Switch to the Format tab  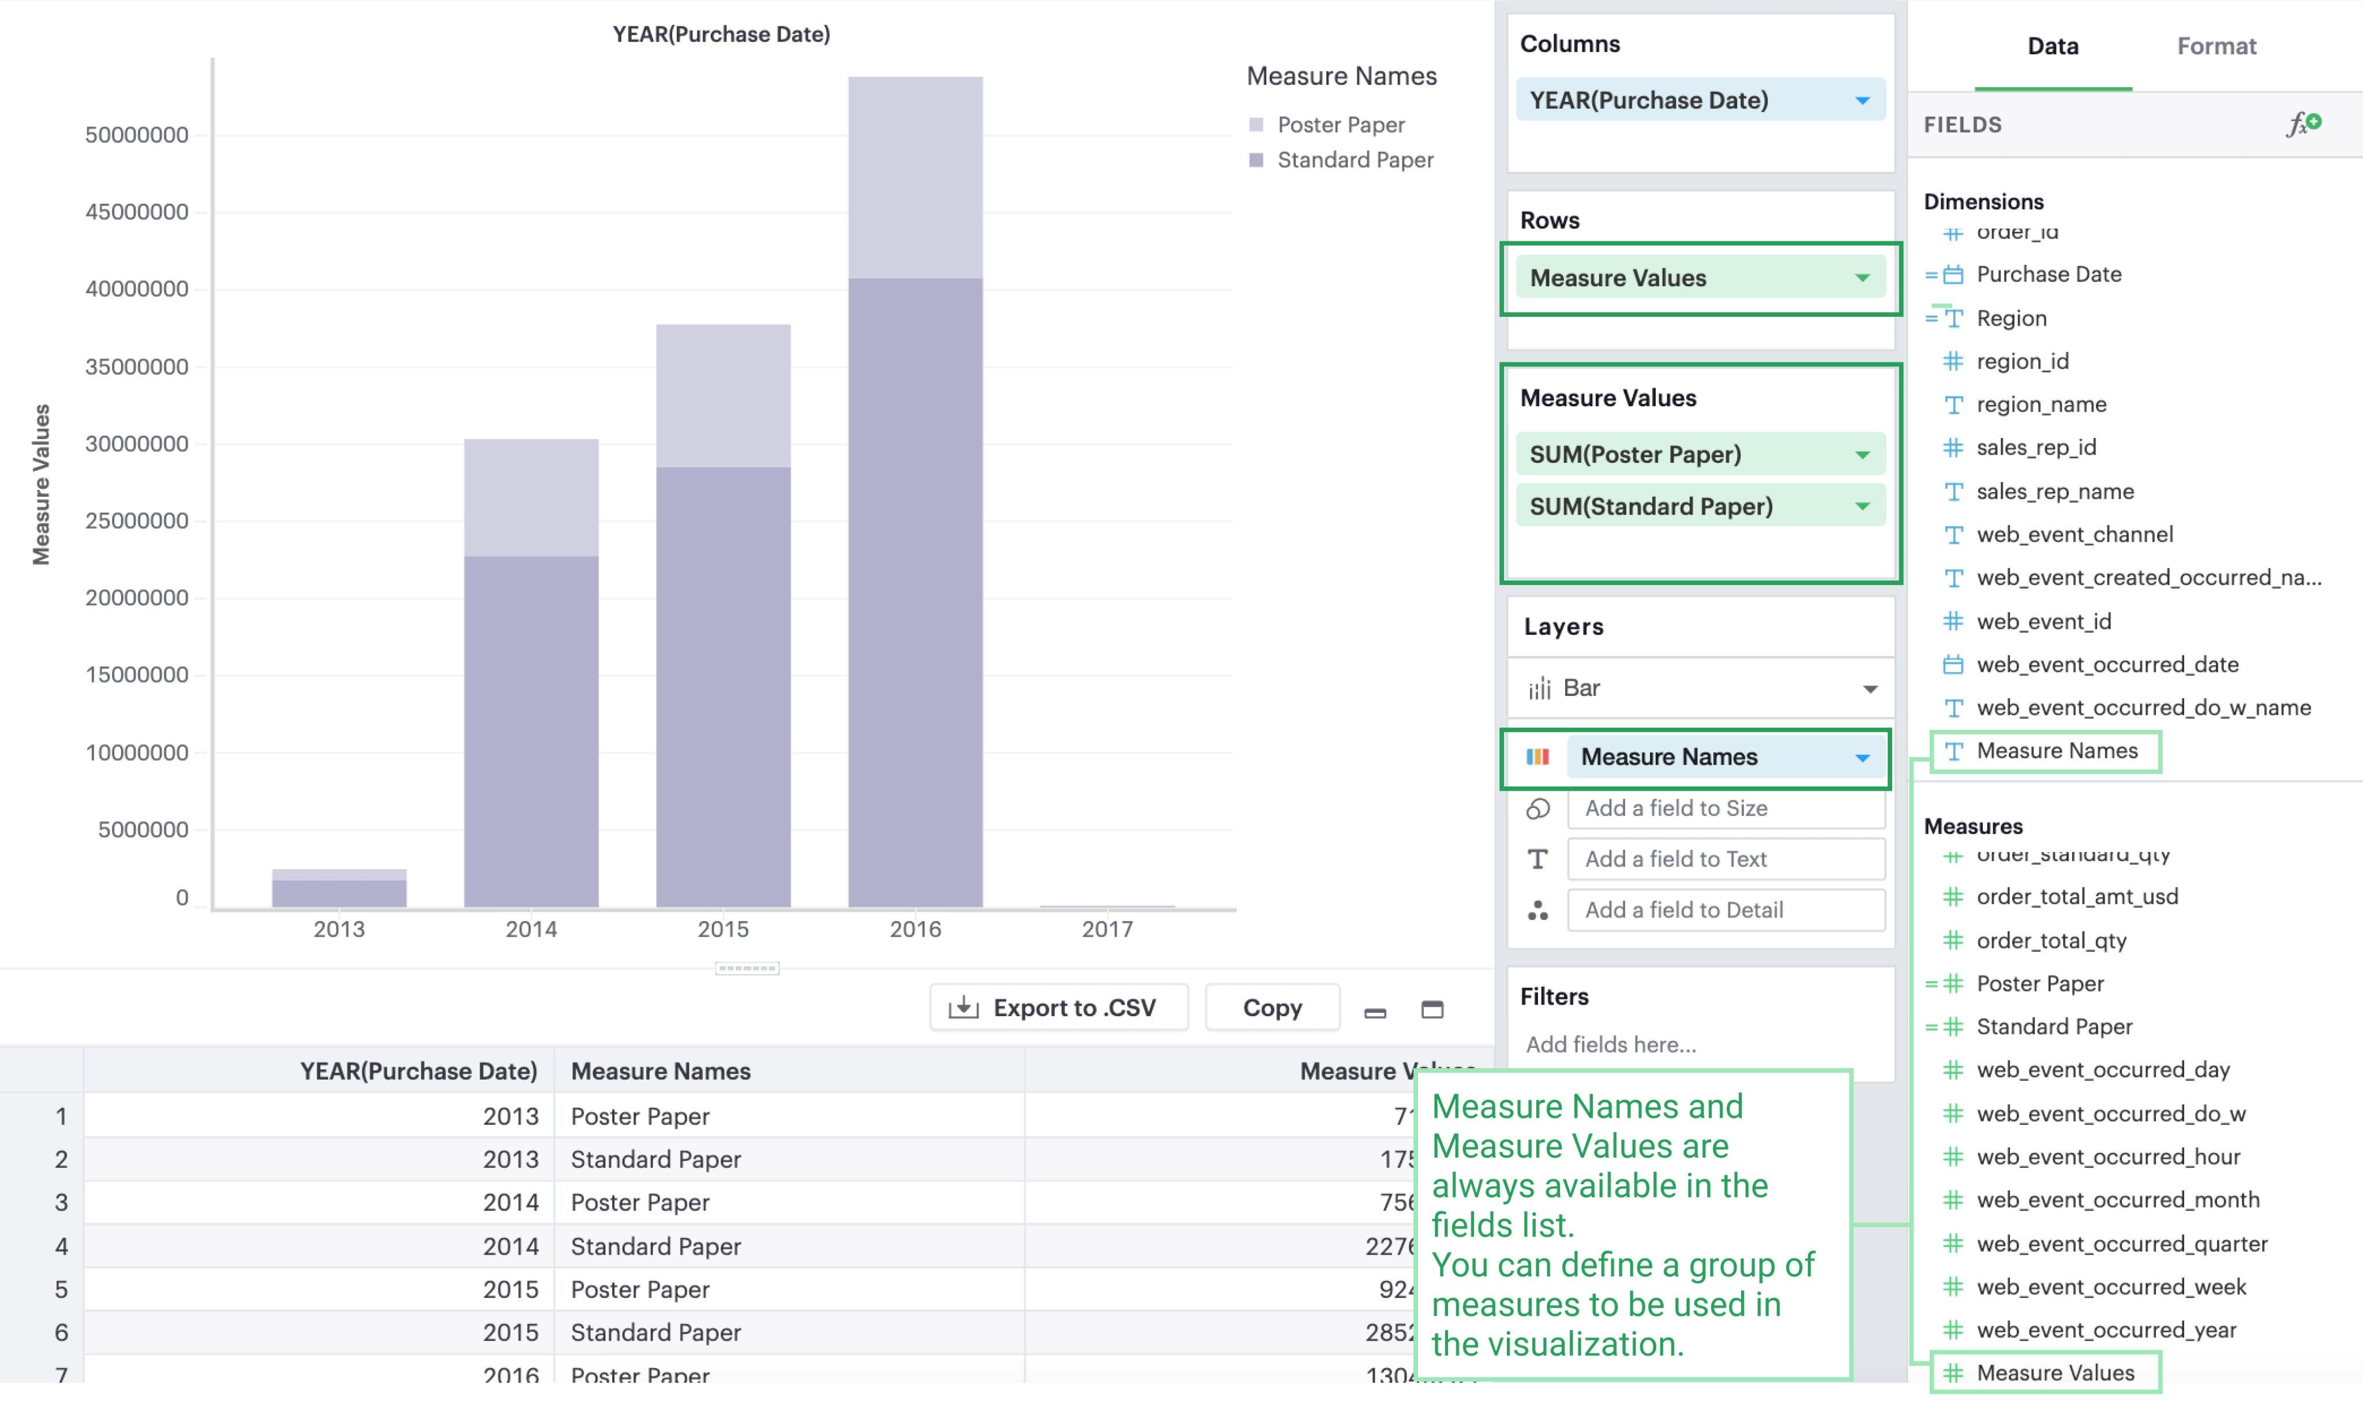pos(2216,46)
